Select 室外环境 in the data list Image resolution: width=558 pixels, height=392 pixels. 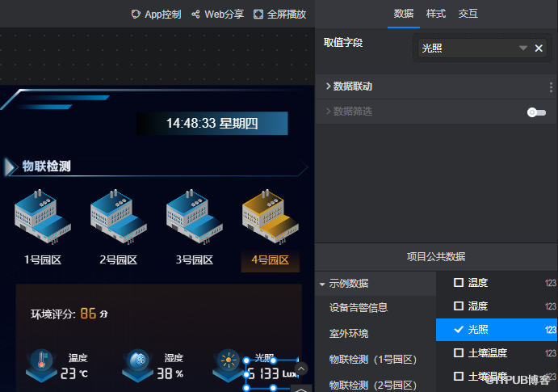[349, 334]
